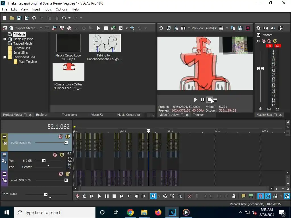Viewport: 291px width, 218px height.
Task: Click the Import Media button
Action: pyautogui.click(x=24, y=28)
